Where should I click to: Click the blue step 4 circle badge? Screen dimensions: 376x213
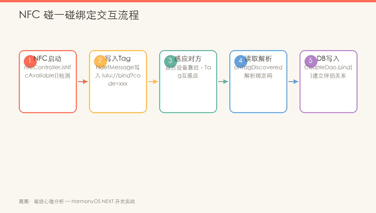(x=241, y=61)
